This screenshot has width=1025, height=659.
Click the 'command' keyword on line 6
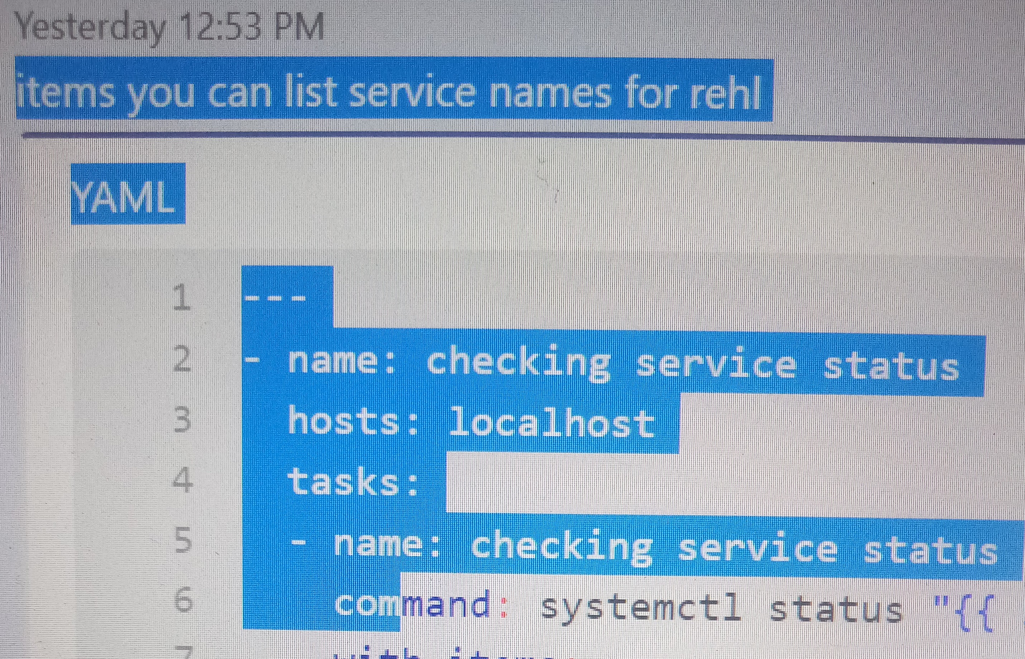click(413, 604)
